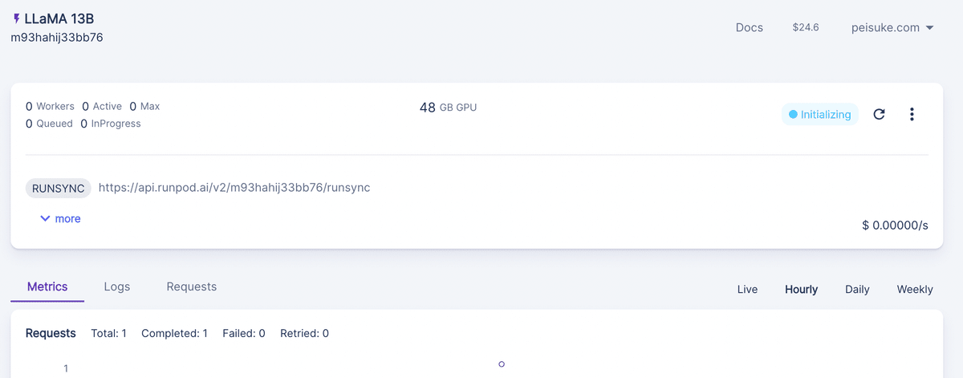Screen dimensions: 963x378
Task: Select the Hourly time range
Action: click(801, 289)
